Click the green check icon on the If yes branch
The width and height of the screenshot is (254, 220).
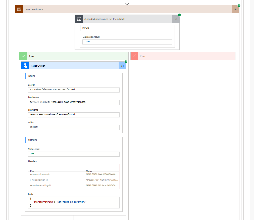[23, 56]
